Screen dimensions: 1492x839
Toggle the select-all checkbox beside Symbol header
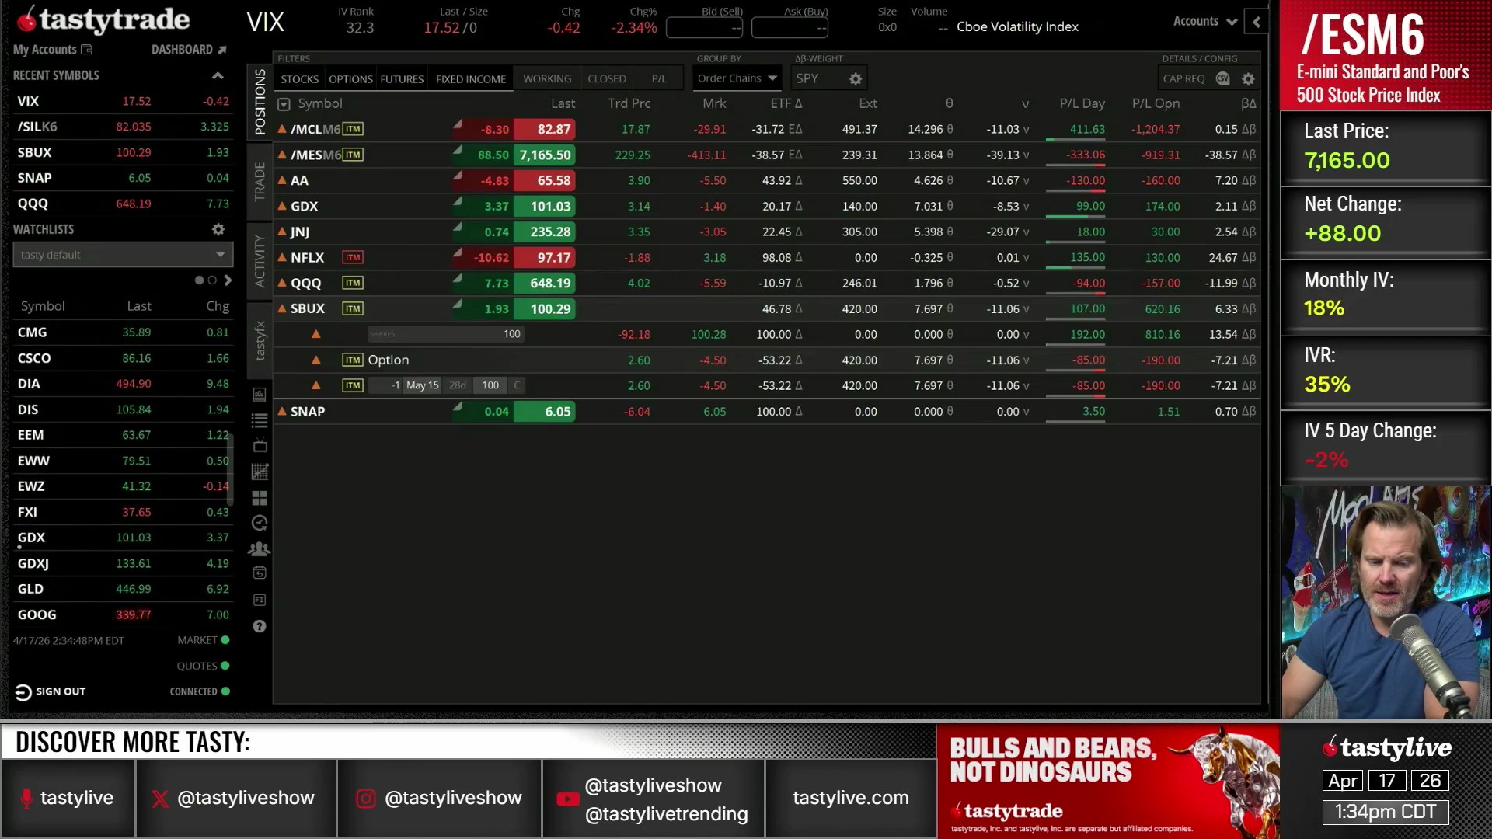tap(284, 104)
